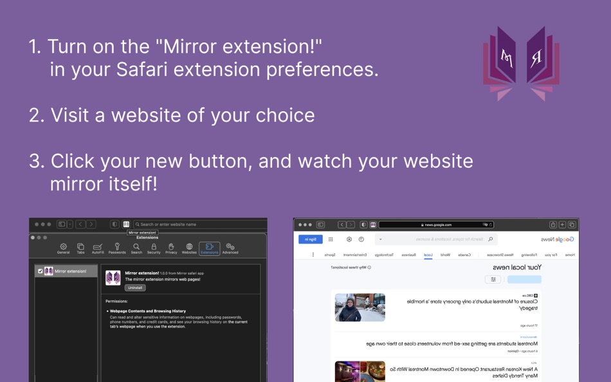Open the mirrored Following tab
Screen dimensions: 611x382
click(529, 255)
